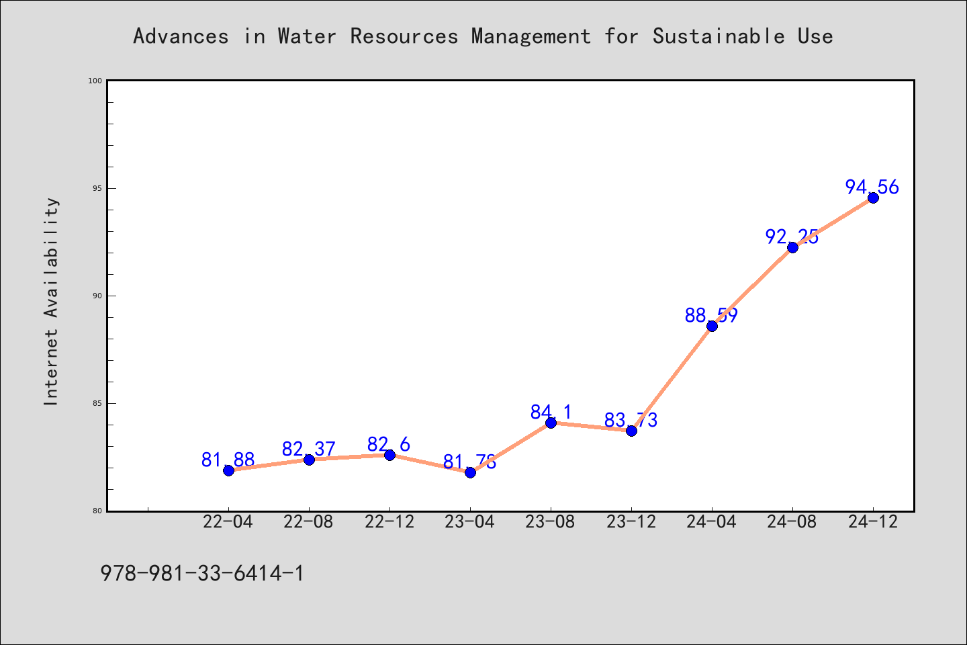
Task: Click the 85 y-axis tick label
Action: (x=97, y=403)
